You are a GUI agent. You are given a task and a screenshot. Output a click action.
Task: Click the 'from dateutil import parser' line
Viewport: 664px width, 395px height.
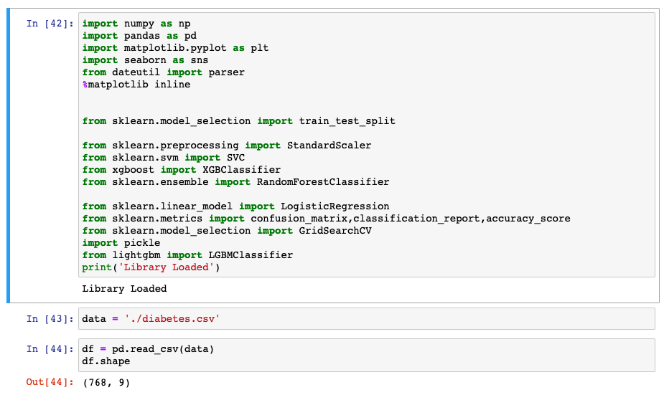click(164, 72)
